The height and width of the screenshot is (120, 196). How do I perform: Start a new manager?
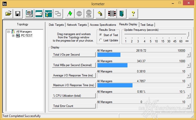(x=29, y=14)
